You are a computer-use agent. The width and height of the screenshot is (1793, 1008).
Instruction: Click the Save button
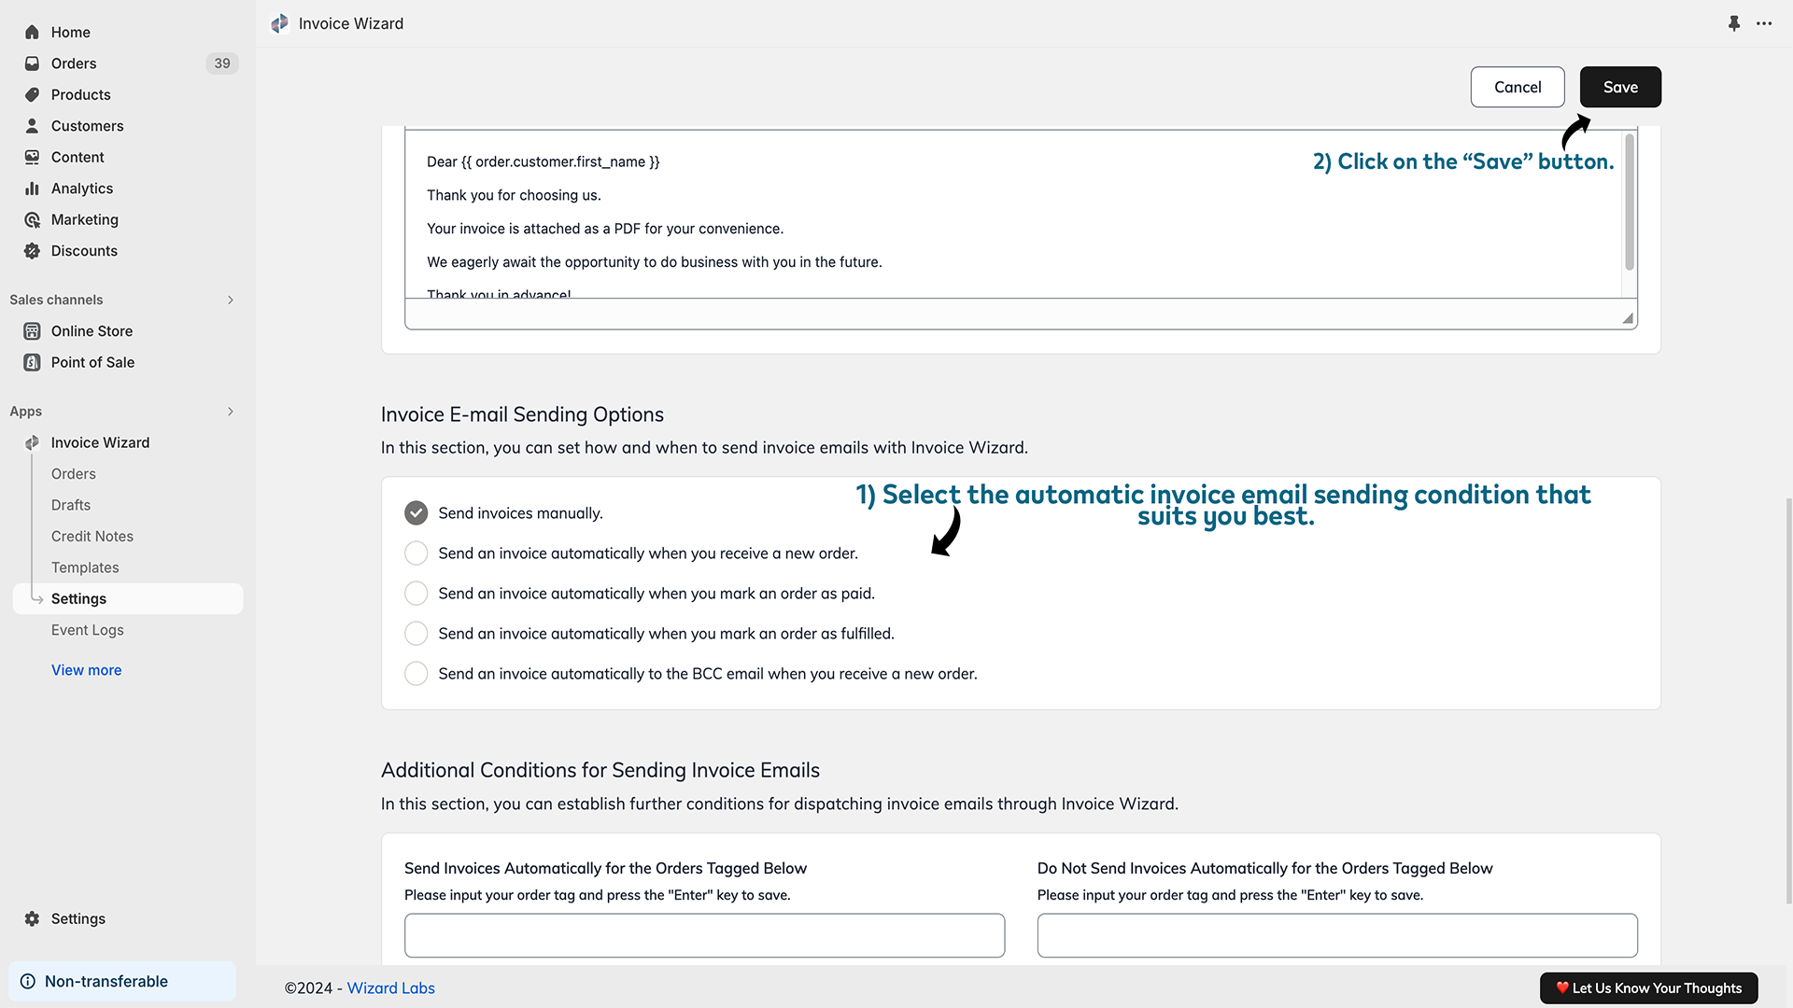coord(1620,87)
